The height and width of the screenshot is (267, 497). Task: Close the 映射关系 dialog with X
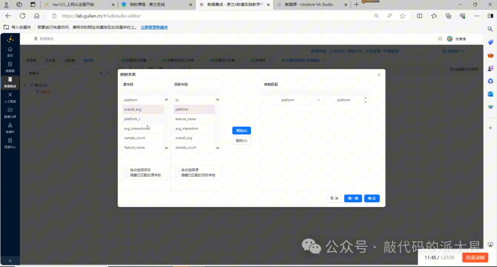(379, 74)
